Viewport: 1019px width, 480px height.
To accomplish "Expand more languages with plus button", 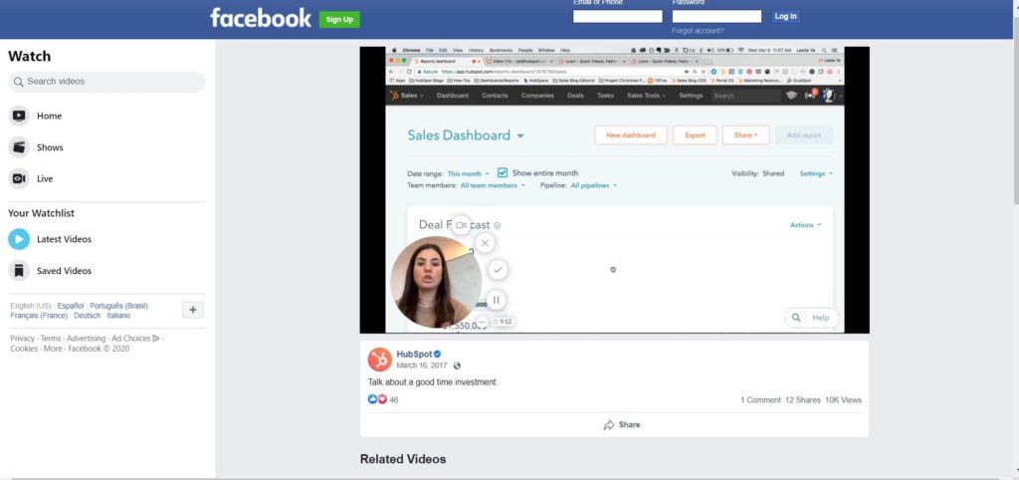I will 192,311.
